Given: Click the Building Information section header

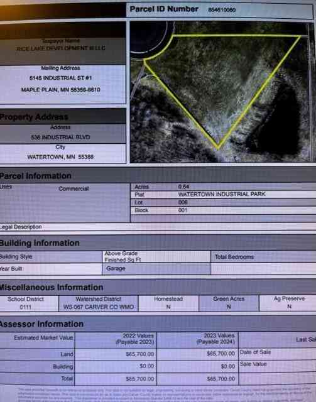Looking at the screenshot, I should tap(40, 243).
